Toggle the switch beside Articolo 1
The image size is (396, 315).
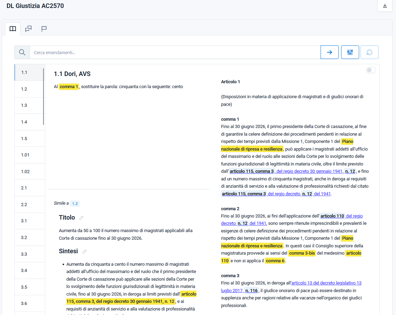point(371,70)
